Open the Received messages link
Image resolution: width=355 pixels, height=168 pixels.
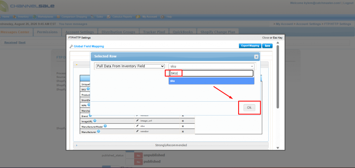(11, 43)
